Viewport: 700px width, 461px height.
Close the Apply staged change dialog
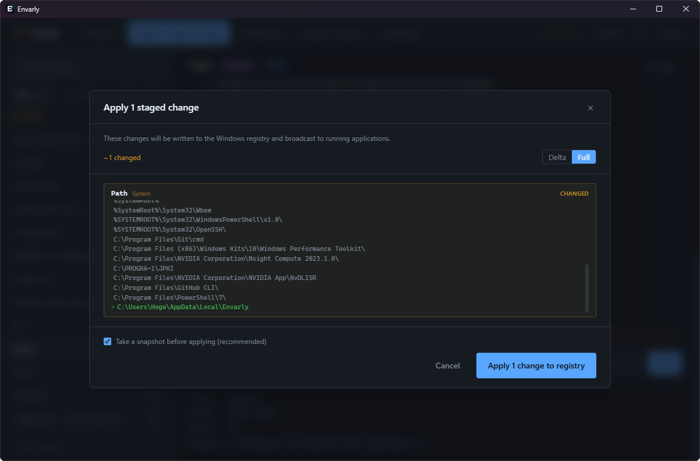pos(590,108)
